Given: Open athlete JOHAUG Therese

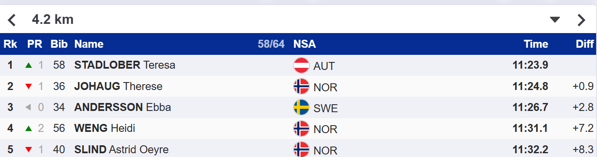Looking at the screenshot, I should pyautogui.click(x=118, y=87).
